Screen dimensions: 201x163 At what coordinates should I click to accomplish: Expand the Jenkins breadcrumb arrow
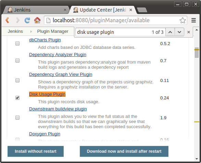tap(31, 31)
